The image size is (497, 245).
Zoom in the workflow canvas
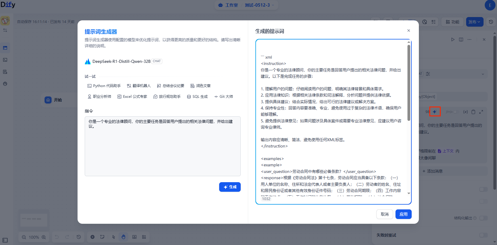tap(44, 237)
